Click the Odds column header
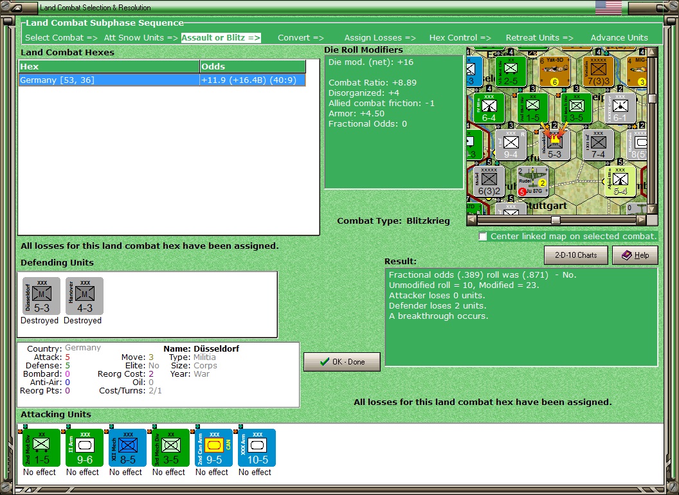 pos(253,66)
